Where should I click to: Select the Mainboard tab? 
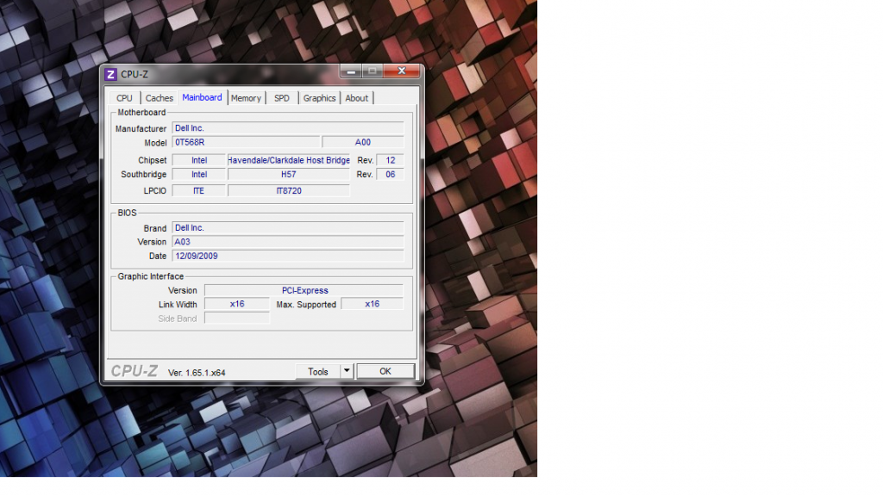(x=202, y=97)
